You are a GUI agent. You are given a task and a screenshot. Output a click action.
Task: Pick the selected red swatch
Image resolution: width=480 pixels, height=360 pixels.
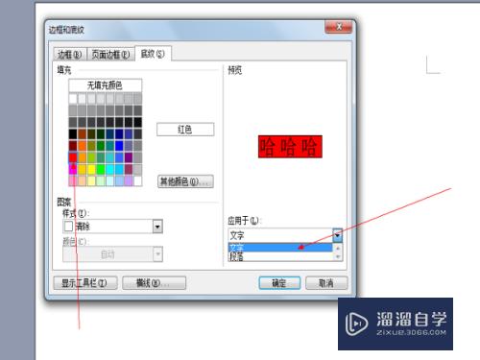click(x=73, y=157)
